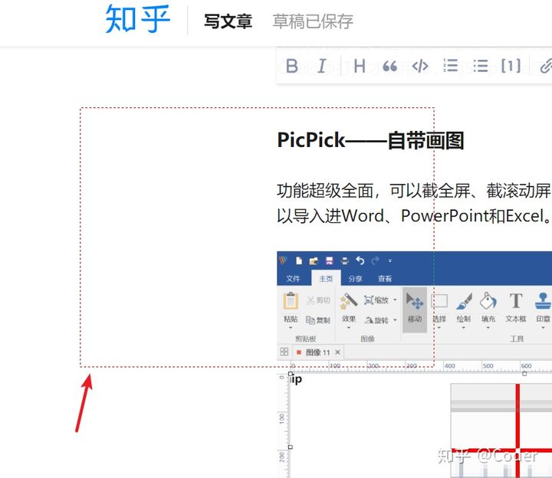Insert a code block with the </> icon

[420, 66]
